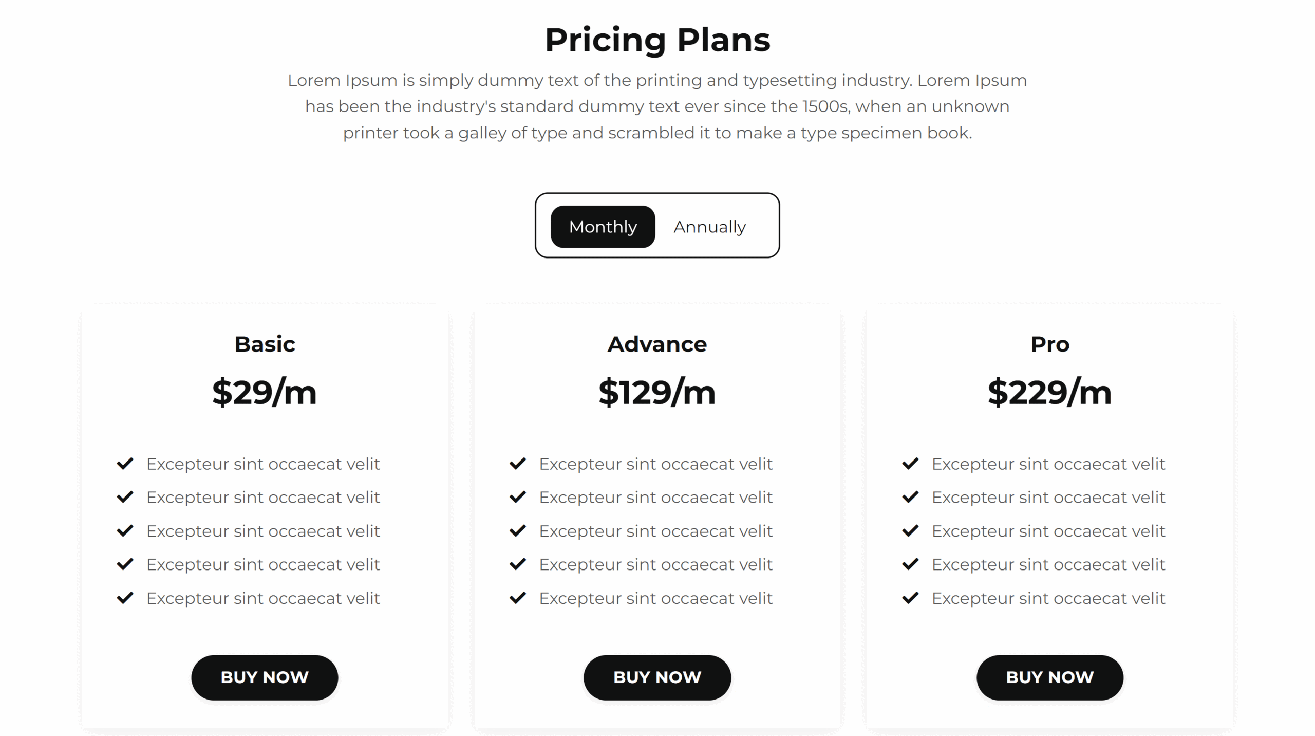Switch billing to Annually
This screenshot has height=736, width=1315.
click(709, 227)
